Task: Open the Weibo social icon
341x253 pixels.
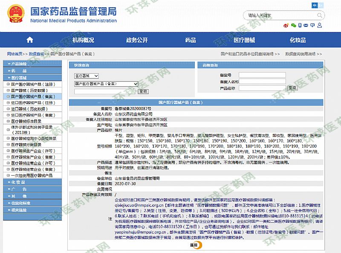Action: point(286,25)
